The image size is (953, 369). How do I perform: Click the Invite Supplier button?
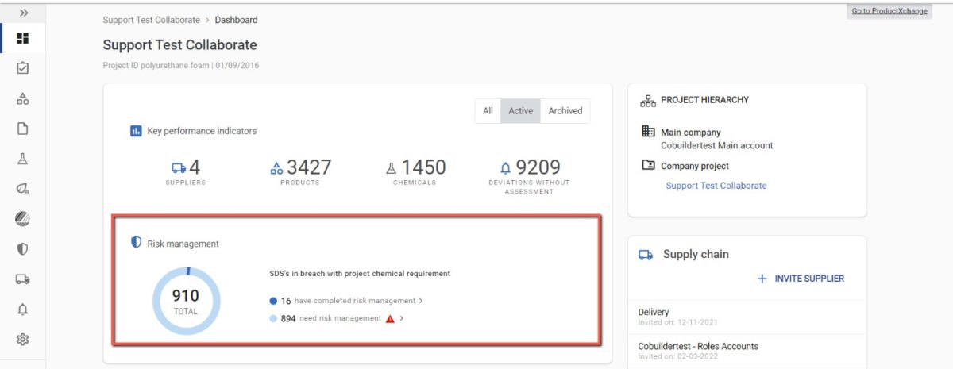coord(801,279)
